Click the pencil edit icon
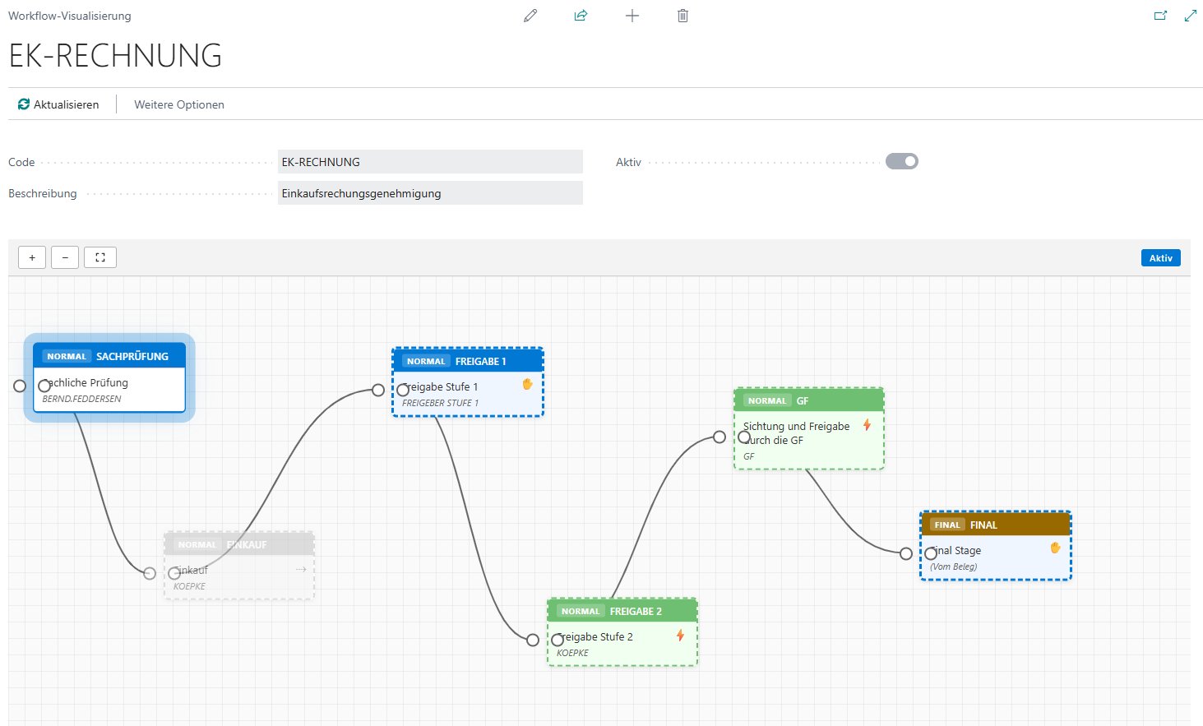Image resolution: width=1203 pixels, height=726 pixels. pyautogui.click(x=530, y=16)
